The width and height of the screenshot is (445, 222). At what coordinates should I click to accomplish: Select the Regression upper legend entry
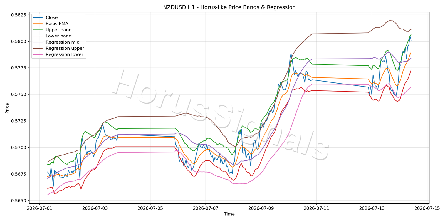pos(59,48)
